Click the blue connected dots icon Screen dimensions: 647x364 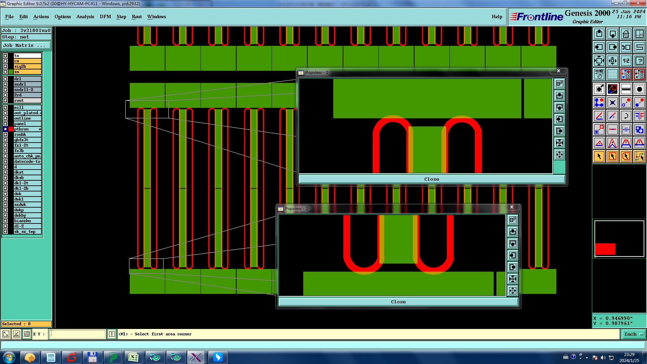pyautogui.click(x=599, y=102)
